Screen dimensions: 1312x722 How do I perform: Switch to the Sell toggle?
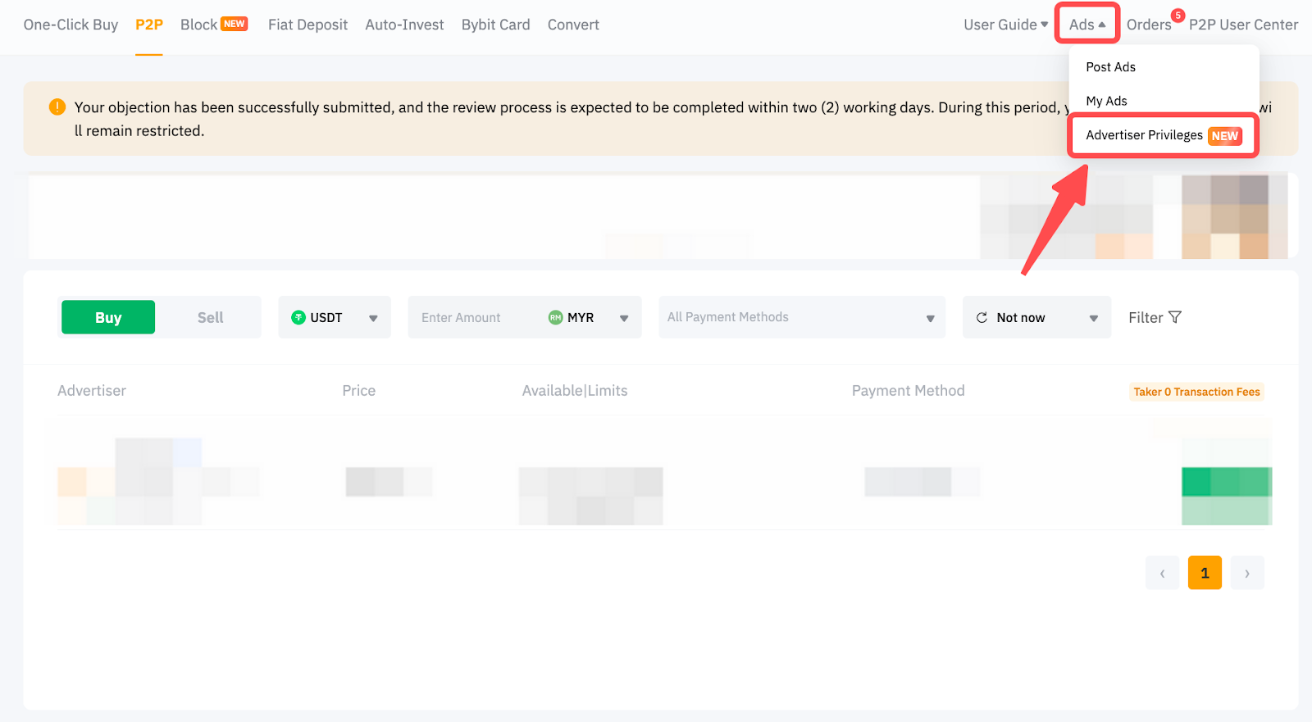(x=210, y=317)
